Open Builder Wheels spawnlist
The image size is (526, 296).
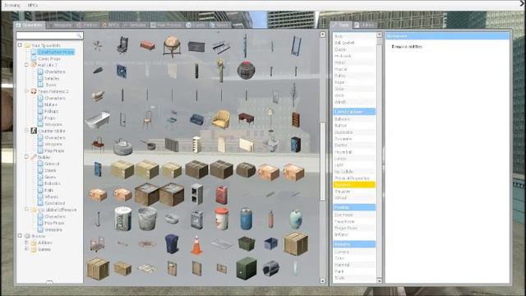51,197
